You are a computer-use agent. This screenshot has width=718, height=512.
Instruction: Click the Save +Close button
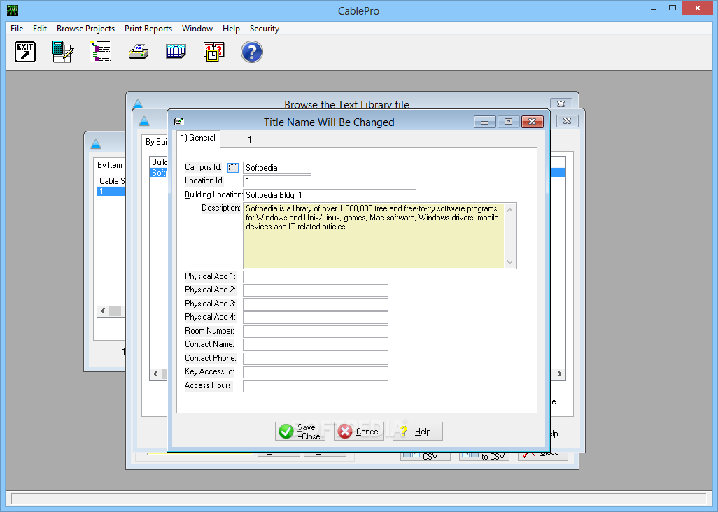(x=300, y=432)
